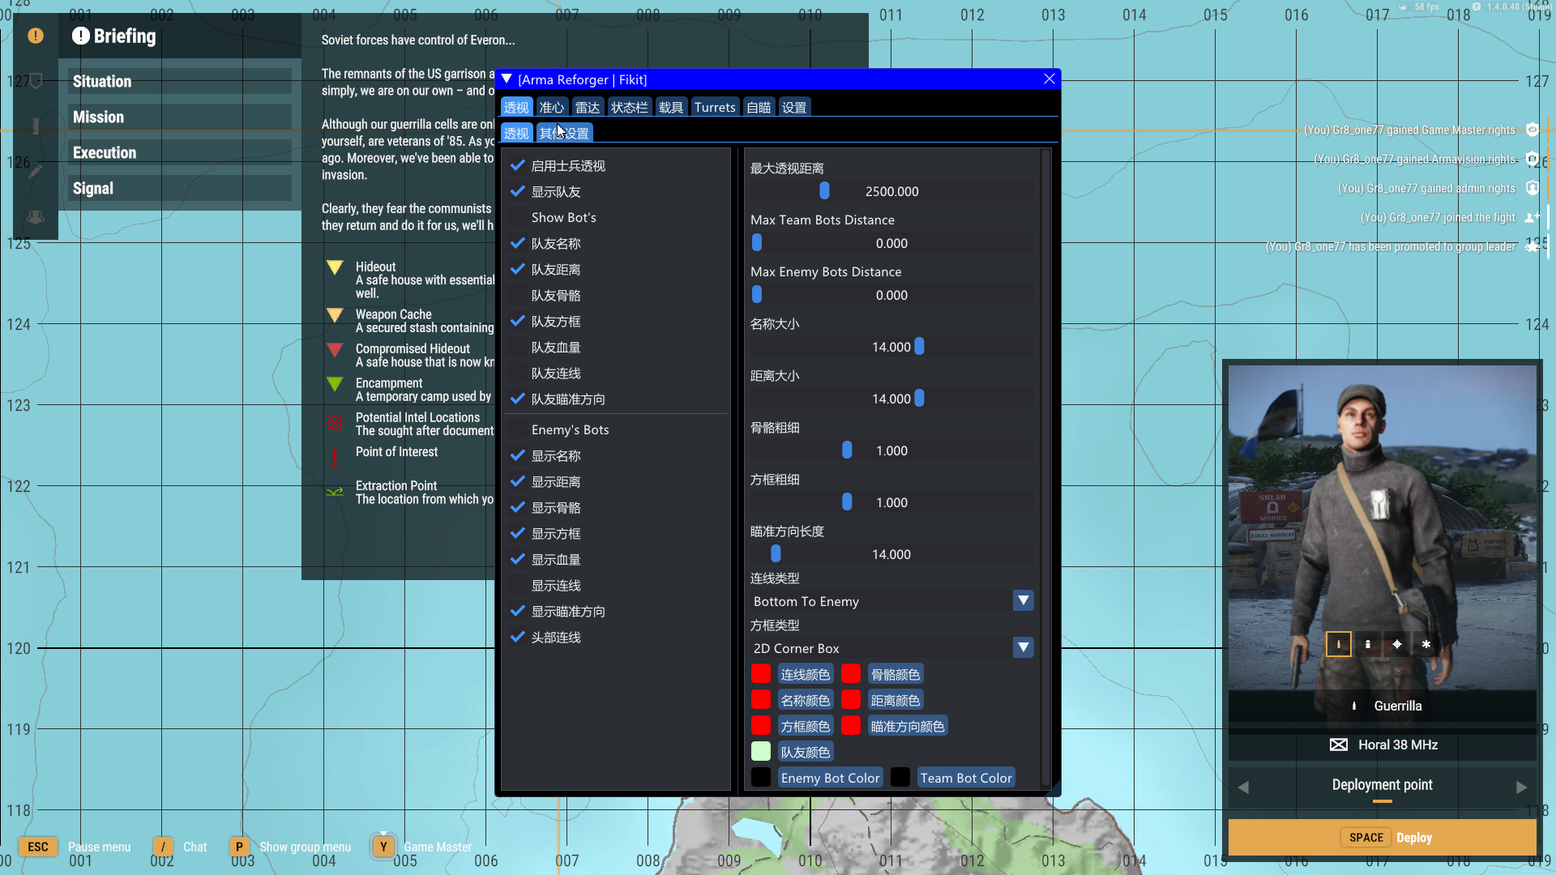Click the Fikit settings panel scrollbar
This screenshot has width=1556, height=875.
click(x=1045, y=468)
